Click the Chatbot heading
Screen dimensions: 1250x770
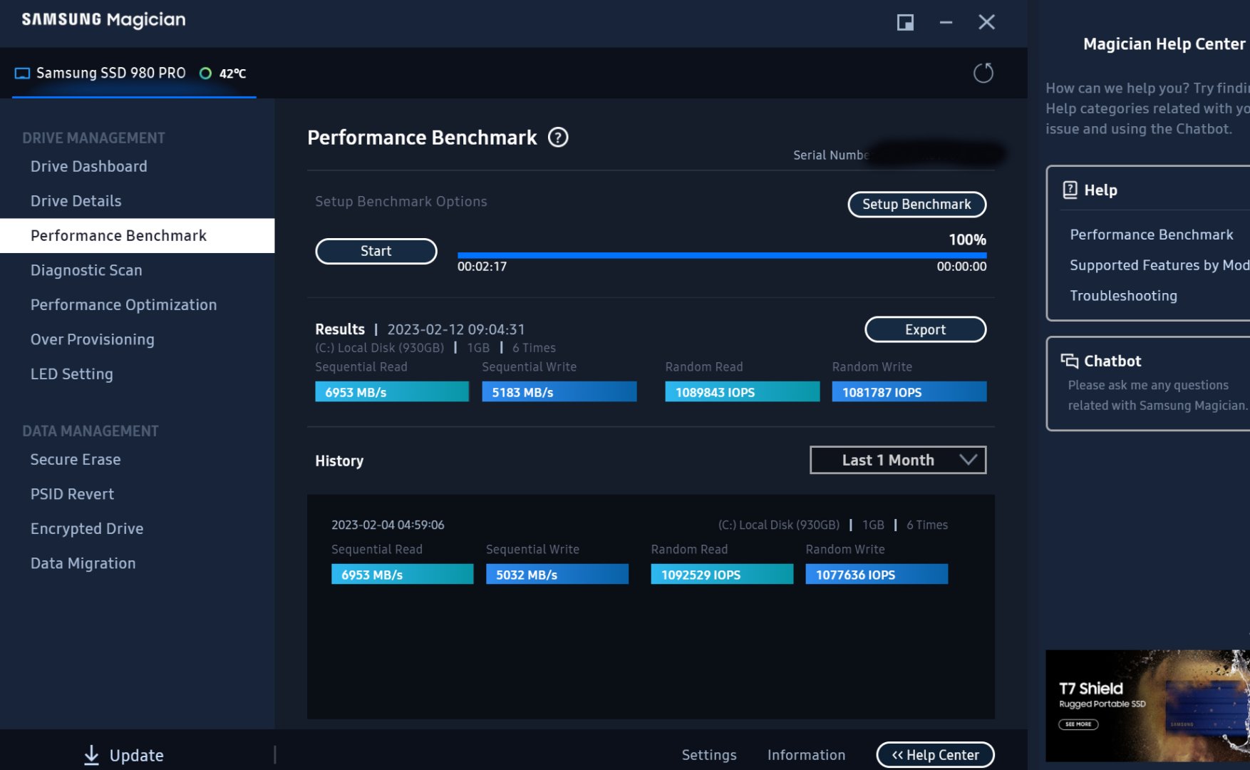[1112, 361]
